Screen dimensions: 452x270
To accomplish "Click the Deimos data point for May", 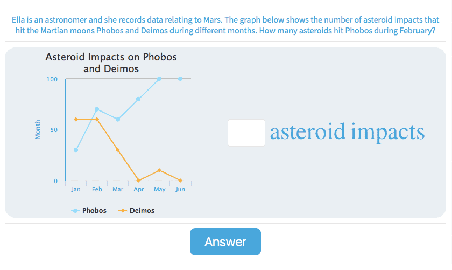I will tap(159, 170).
